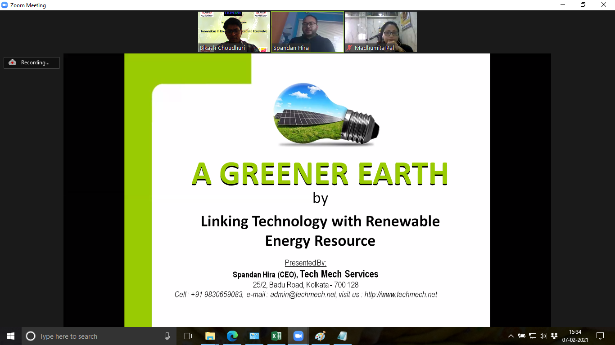Open the Paint app in the taskbar
Image resolution: width=615 pixels, height=345 pixels.
click(320, 336)
